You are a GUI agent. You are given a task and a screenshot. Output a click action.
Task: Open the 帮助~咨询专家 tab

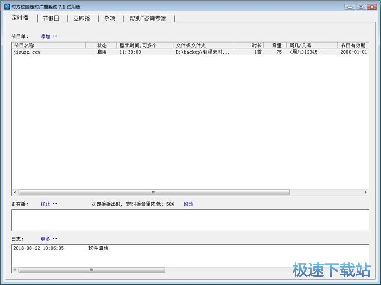click(x=148, y=18)
